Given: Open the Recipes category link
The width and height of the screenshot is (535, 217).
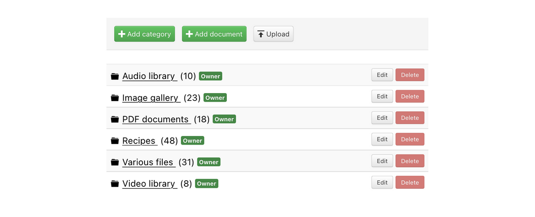Looking at the screenshot, I should [140, 141].
